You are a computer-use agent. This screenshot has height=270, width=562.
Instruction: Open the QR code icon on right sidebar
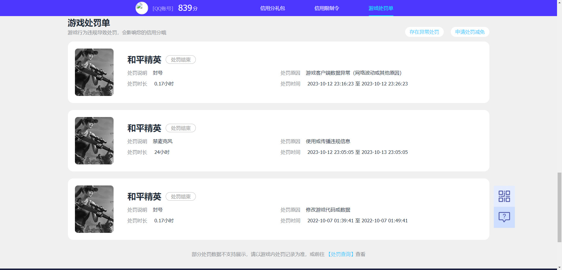click(x=504, y=196)
